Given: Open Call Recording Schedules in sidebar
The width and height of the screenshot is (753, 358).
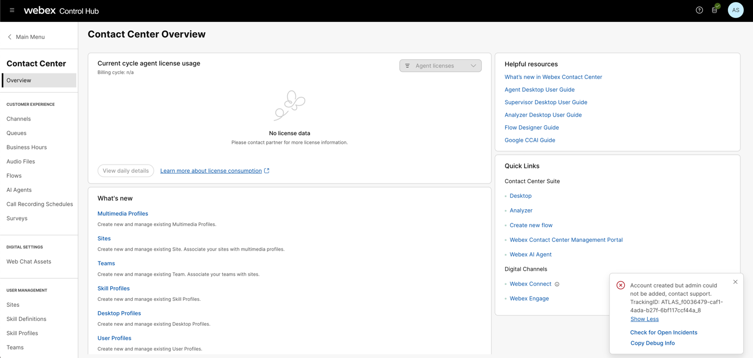Looking at the screenshot, I should 40,204.
